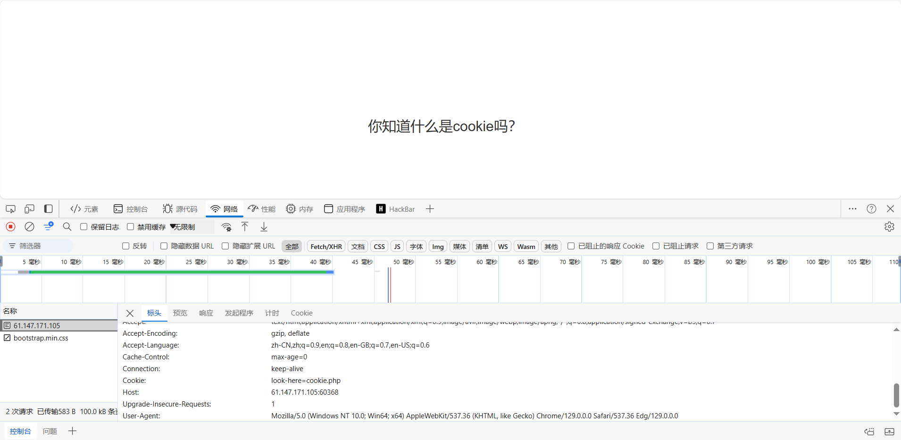This screenshot has height=440, width=901.
Task: Select the JS filter
Action: pyautogui.click(x=397, y=246)
